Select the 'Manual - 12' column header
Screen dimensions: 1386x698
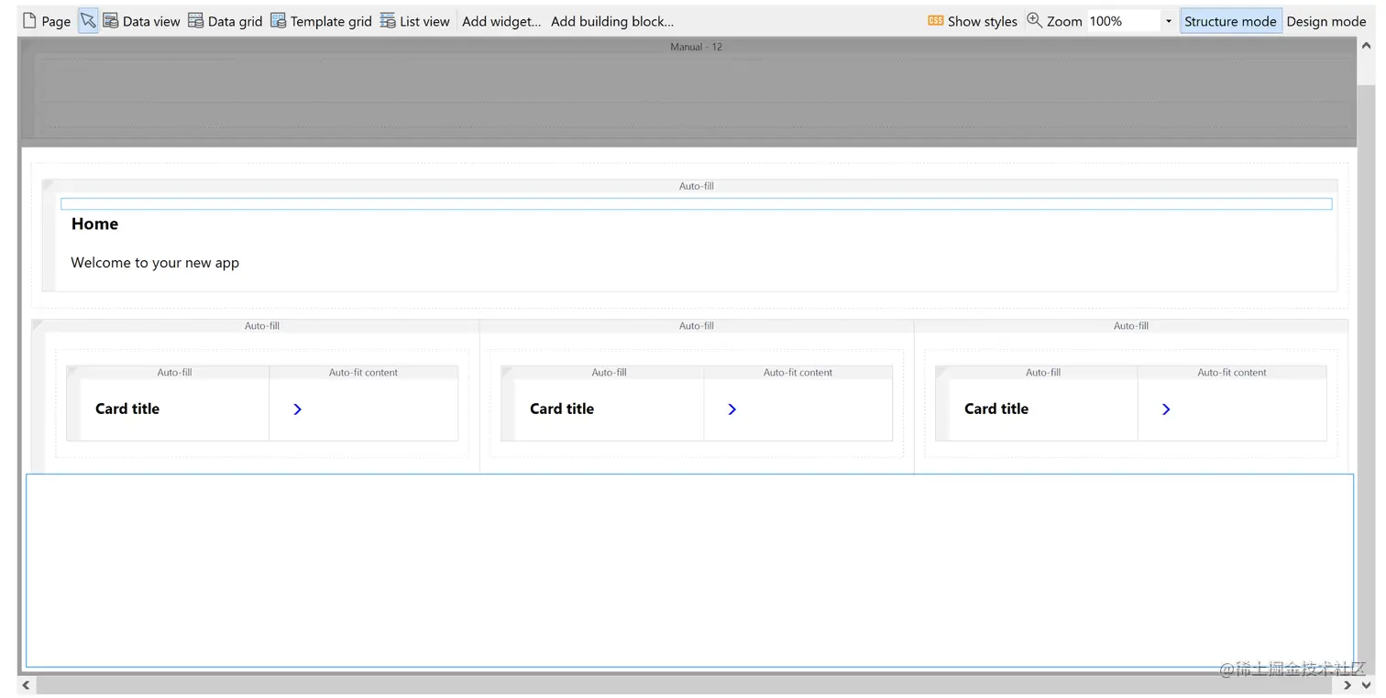(696, 47)
